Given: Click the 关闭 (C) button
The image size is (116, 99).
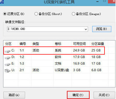Looking at the screenshot, I should click(104, 95).
